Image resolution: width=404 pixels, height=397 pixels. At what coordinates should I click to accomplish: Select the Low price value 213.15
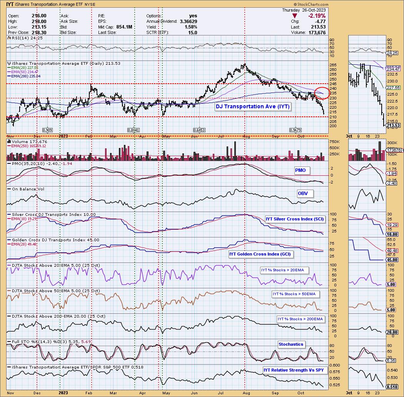pos(39,27)
